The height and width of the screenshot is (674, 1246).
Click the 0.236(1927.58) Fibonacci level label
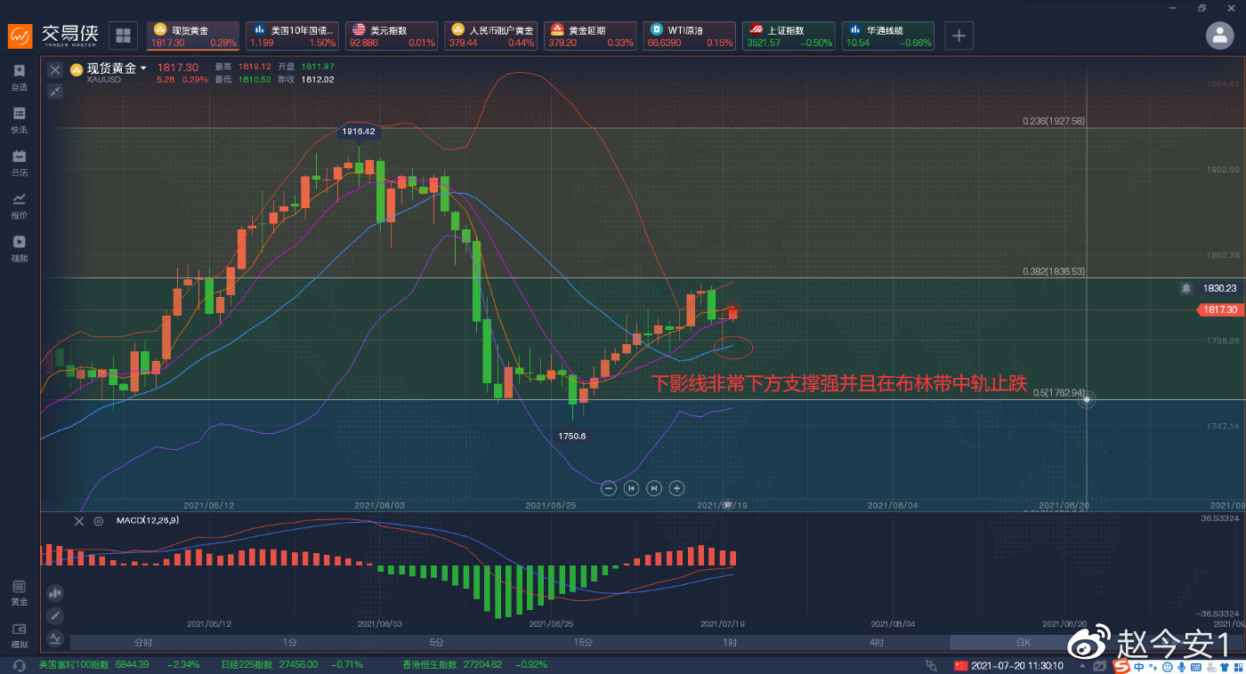(x=1053, y=121)
